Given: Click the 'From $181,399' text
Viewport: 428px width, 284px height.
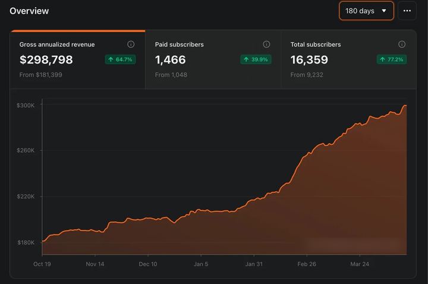Looking at the screenshot, I should (40, 75).
